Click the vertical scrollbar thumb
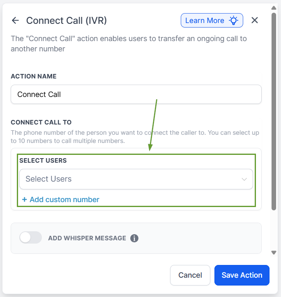The height and width of the screenshot is (297, 281). click(x=274, y=111)
